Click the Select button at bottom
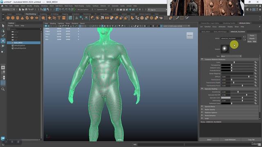 click(209, 140)
